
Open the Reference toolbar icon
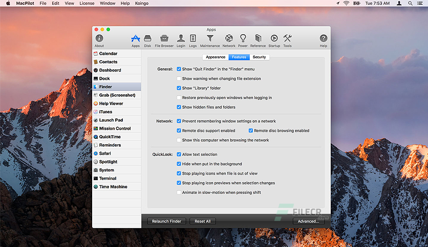pos(258,41)
